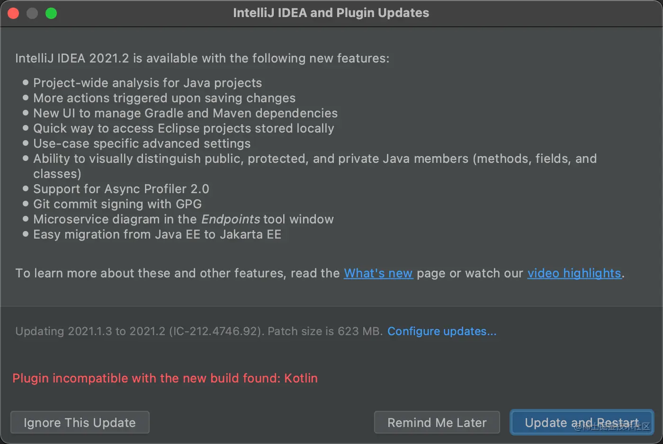Open Configure updates... link
This screenshot has height=444, width=663.
pyautogui.click(x=442, y=331)
